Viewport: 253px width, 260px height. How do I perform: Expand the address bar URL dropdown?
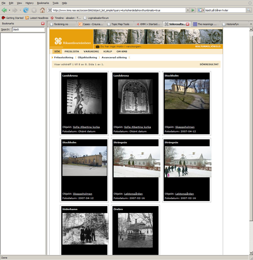188,10
